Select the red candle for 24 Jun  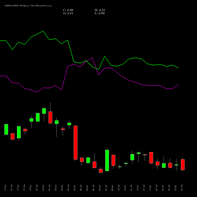(50, 117)
